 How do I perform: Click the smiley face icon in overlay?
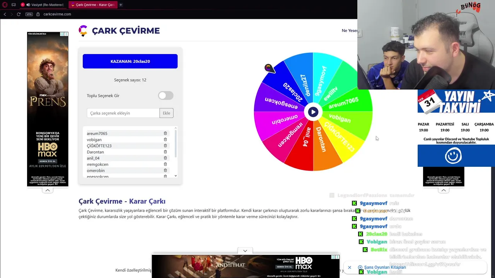[453, 156]
